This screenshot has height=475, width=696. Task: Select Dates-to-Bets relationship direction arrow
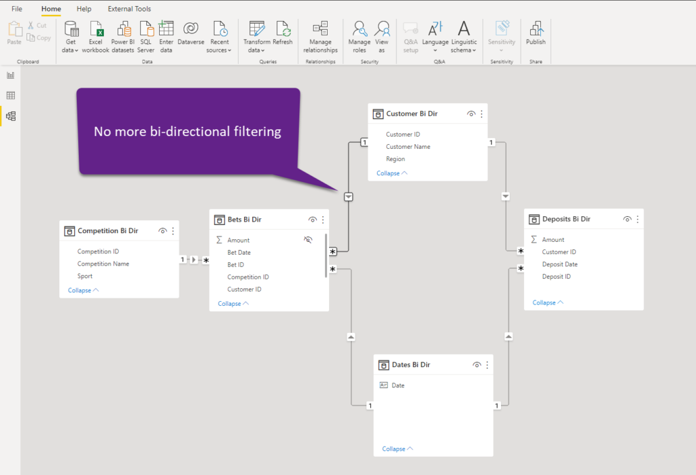(x=351, y=337)
